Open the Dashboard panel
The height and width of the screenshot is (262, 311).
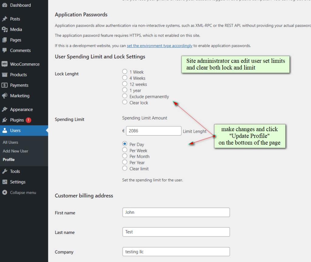click(18, 5)
